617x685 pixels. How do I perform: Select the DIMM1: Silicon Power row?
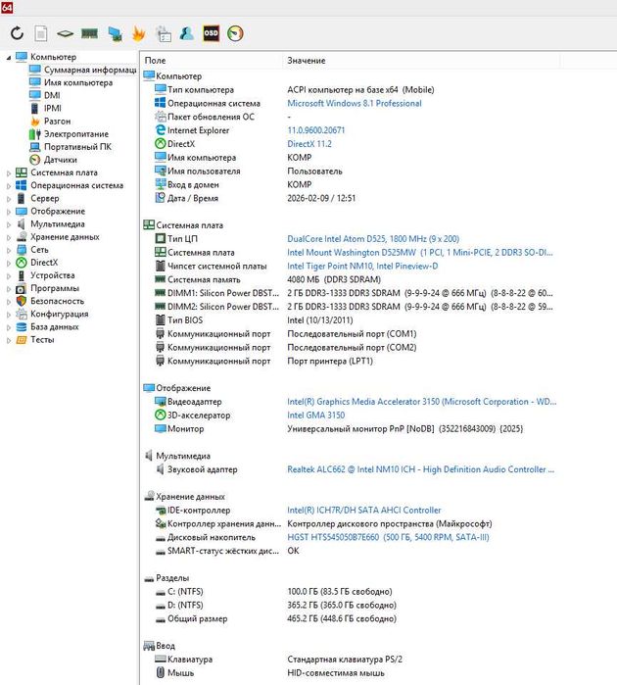pos(354,293)
